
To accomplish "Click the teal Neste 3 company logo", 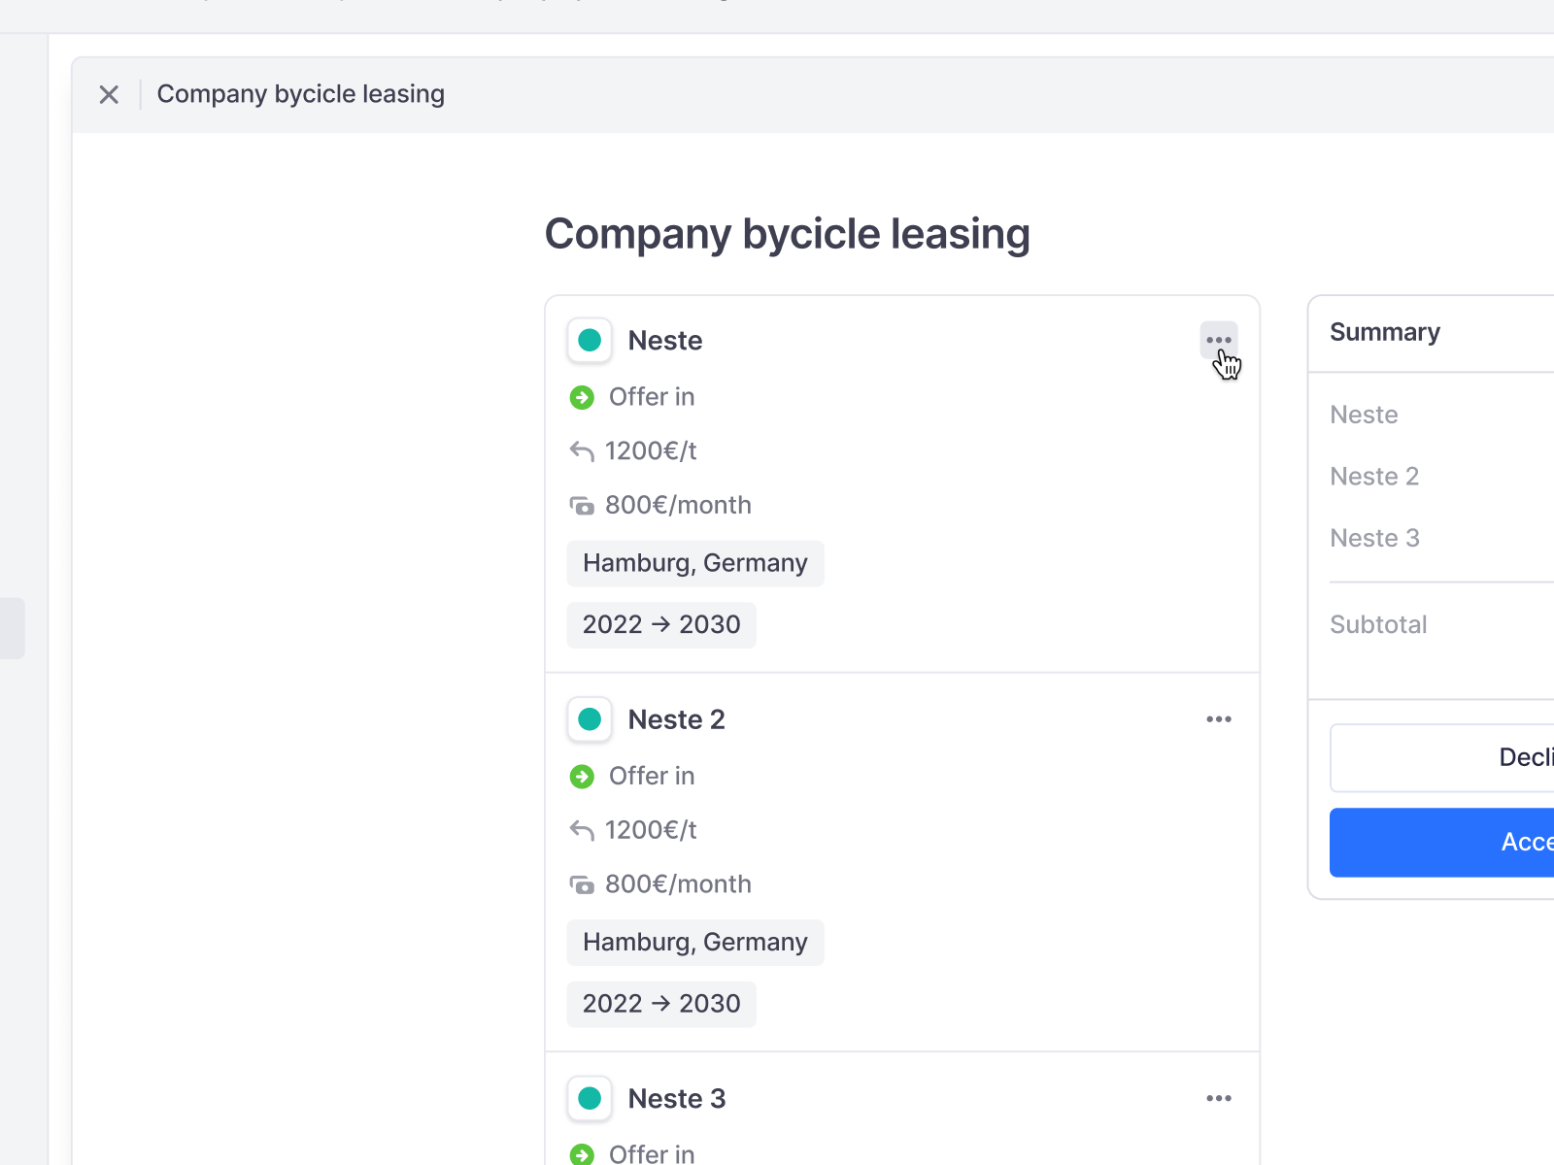I will click(590, 1098).
